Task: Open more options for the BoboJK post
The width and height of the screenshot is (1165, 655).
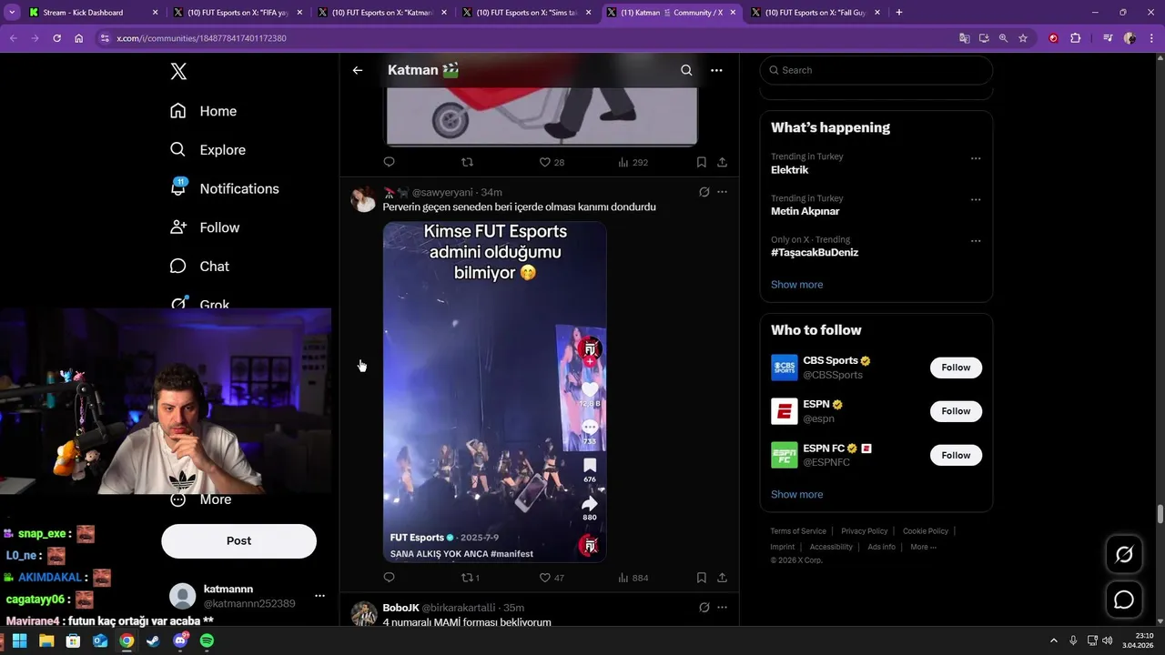Action: pyautogui.click(x=722, y=607)
